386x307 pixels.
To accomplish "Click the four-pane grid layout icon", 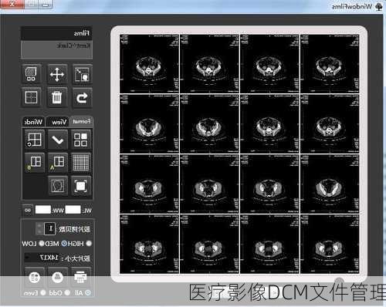I will (31, 97).
